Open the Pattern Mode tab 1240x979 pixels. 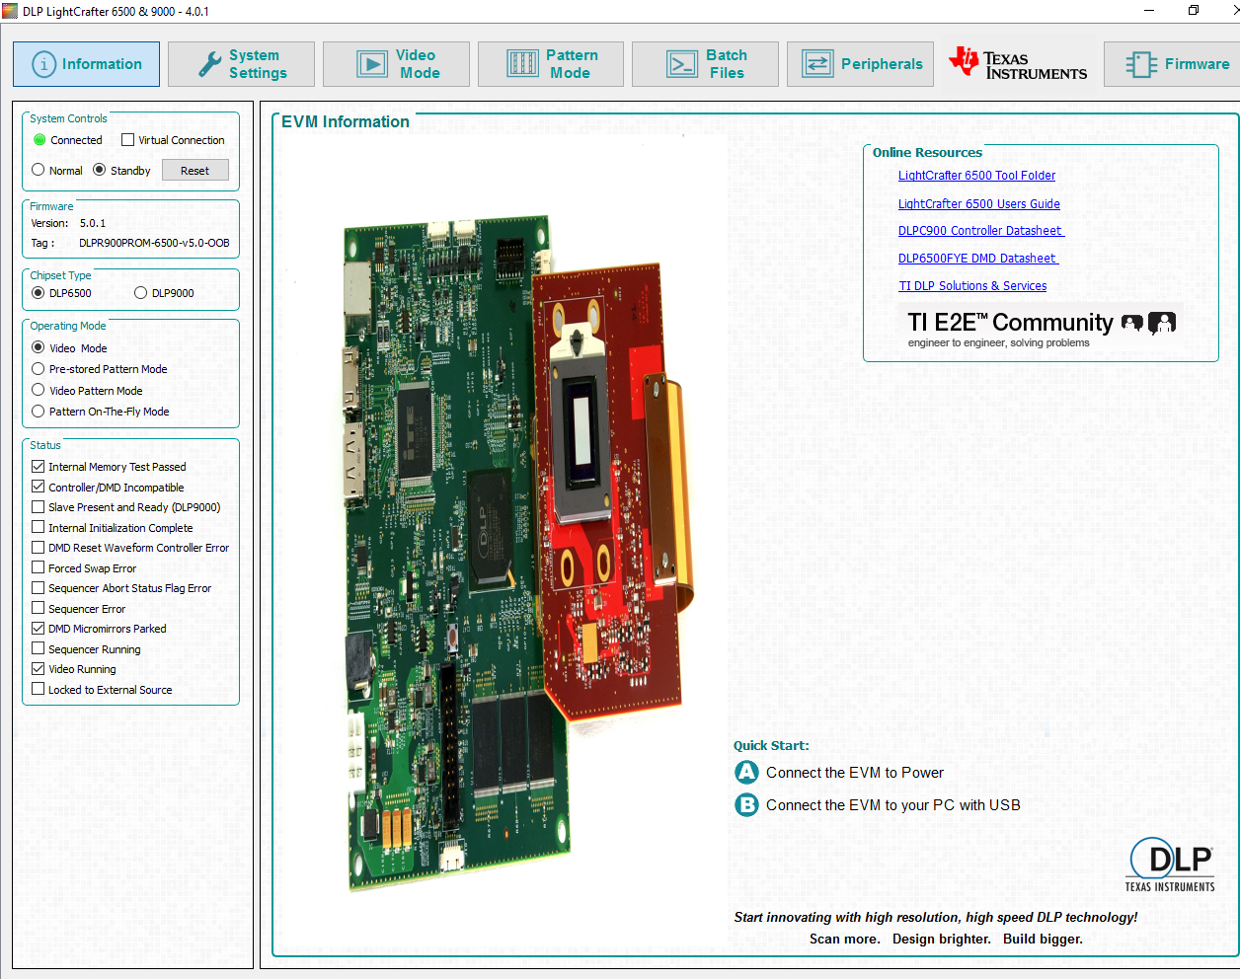[x=551, y=64]
